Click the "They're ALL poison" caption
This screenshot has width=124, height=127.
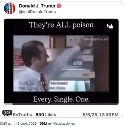pyautogui.click(x=61, y=25)
